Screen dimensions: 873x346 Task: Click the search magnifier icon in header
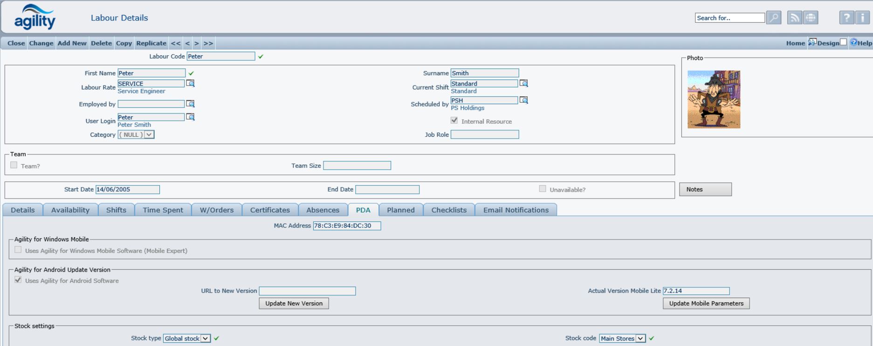(x=774, y=18)
